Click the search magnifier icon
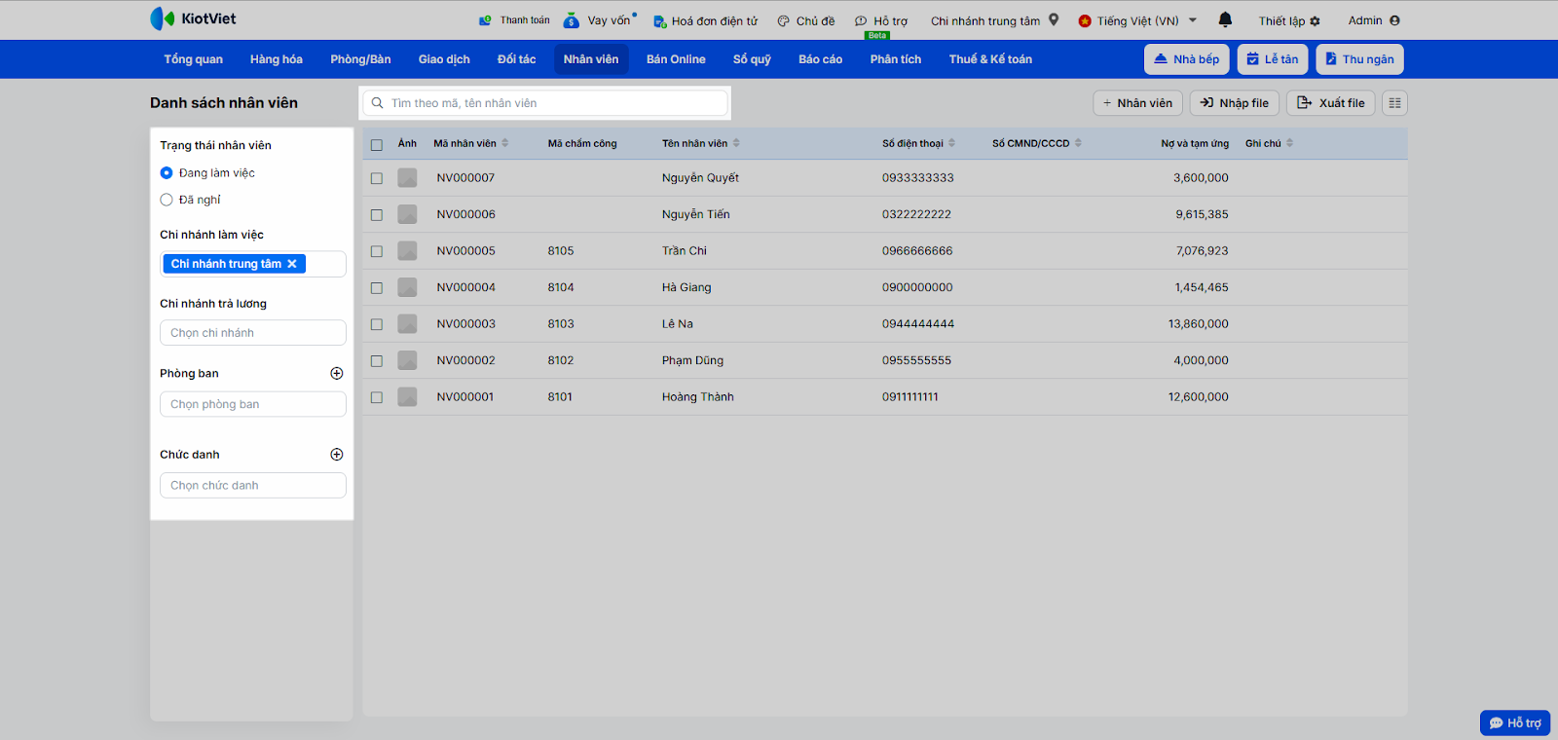Image resolution: width=1558 pixels, height=740 pixels. pos(378,103)
